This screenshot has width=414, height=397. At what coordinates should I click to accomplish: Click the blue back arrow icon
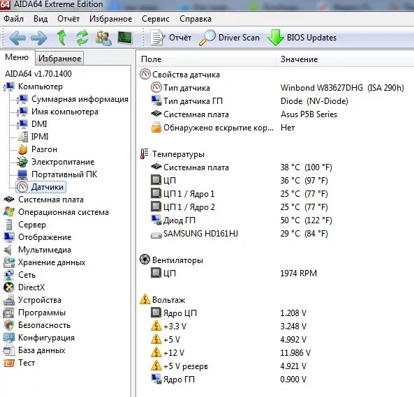click(17, 38)
